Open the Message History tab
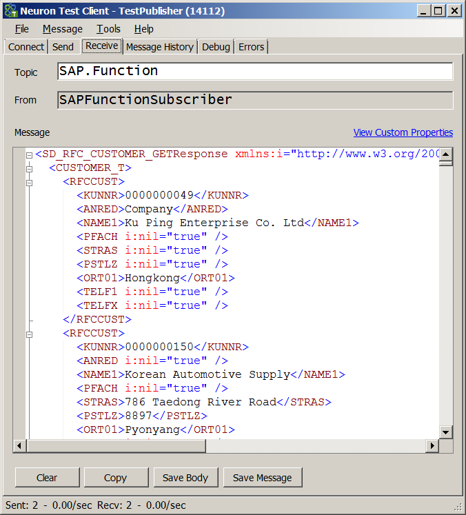Screen dimensions: 466x515 point(160,47)
